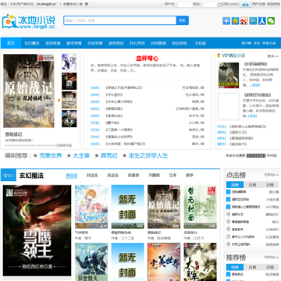281x281 pixels.
Task: Share via the yellow star QZone icon
Action: click(x=235, y=21)
